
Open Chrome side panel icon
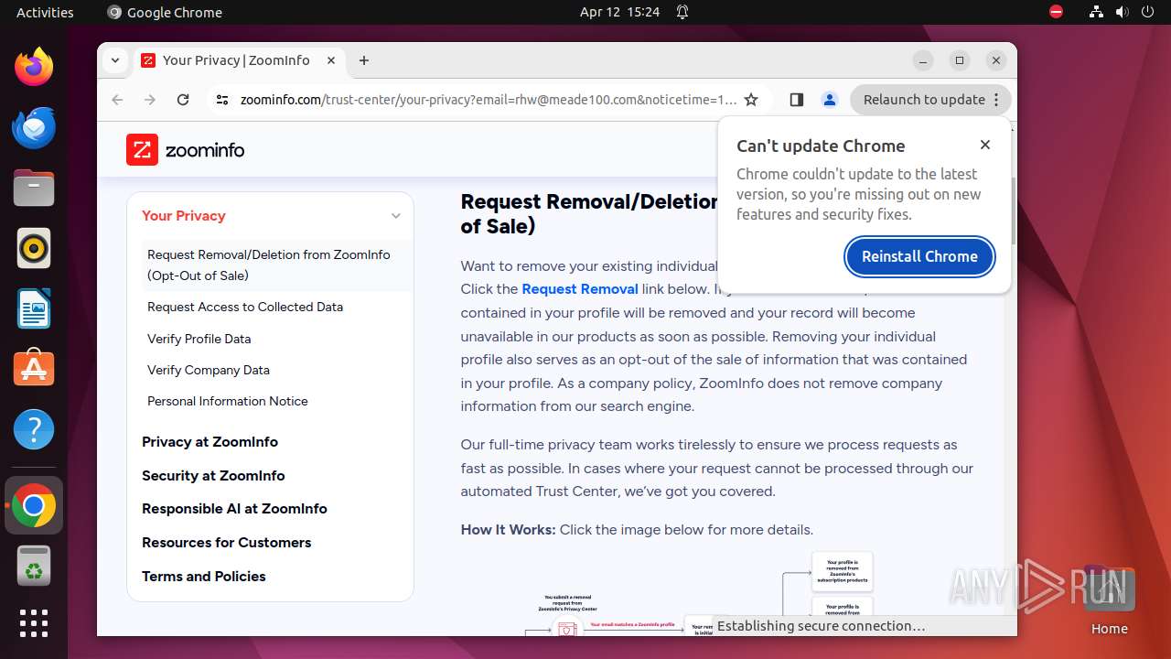[x=796, y=100]
